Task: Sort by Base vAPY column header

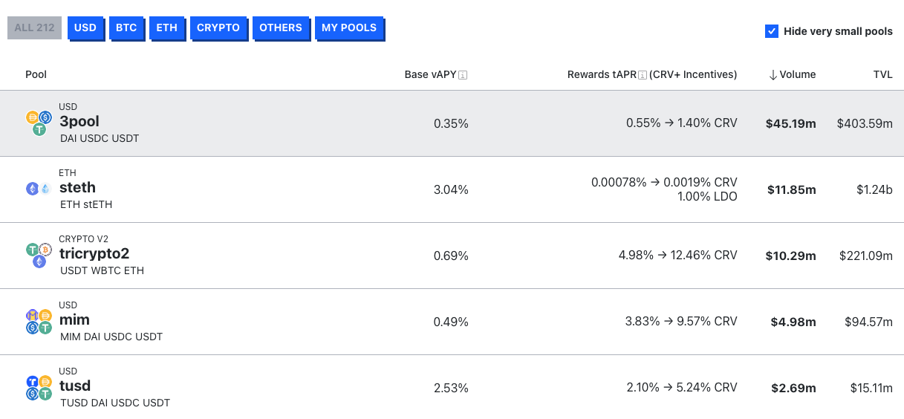Action: point(431,74)
